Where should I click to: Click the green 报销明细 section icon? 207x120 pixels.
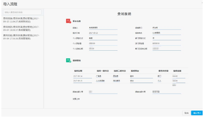[68, 60]
